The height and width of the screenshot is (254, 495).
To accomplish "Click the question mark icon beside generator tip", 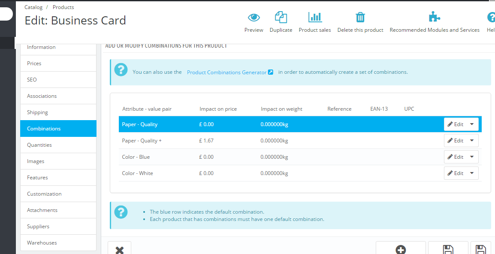I will [121, 70].
